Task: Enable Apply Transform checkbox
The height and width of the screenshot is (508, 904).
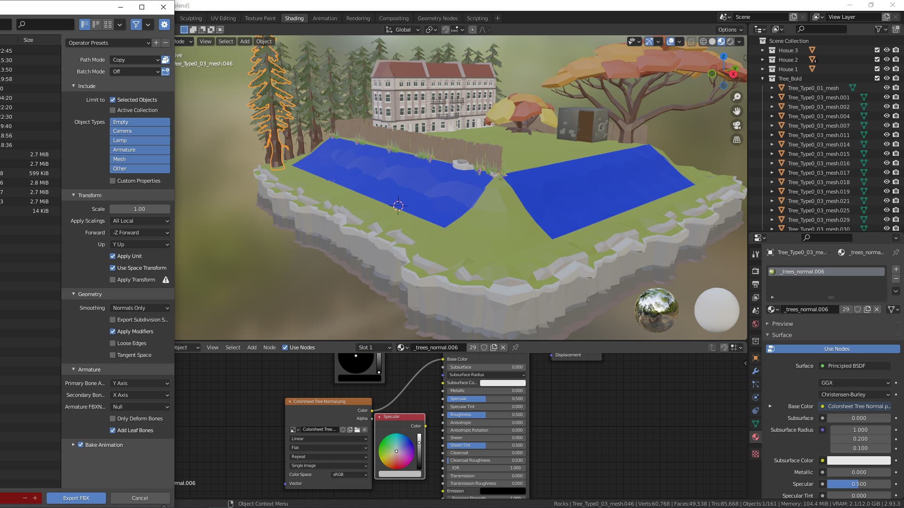Action: point(113,280)
